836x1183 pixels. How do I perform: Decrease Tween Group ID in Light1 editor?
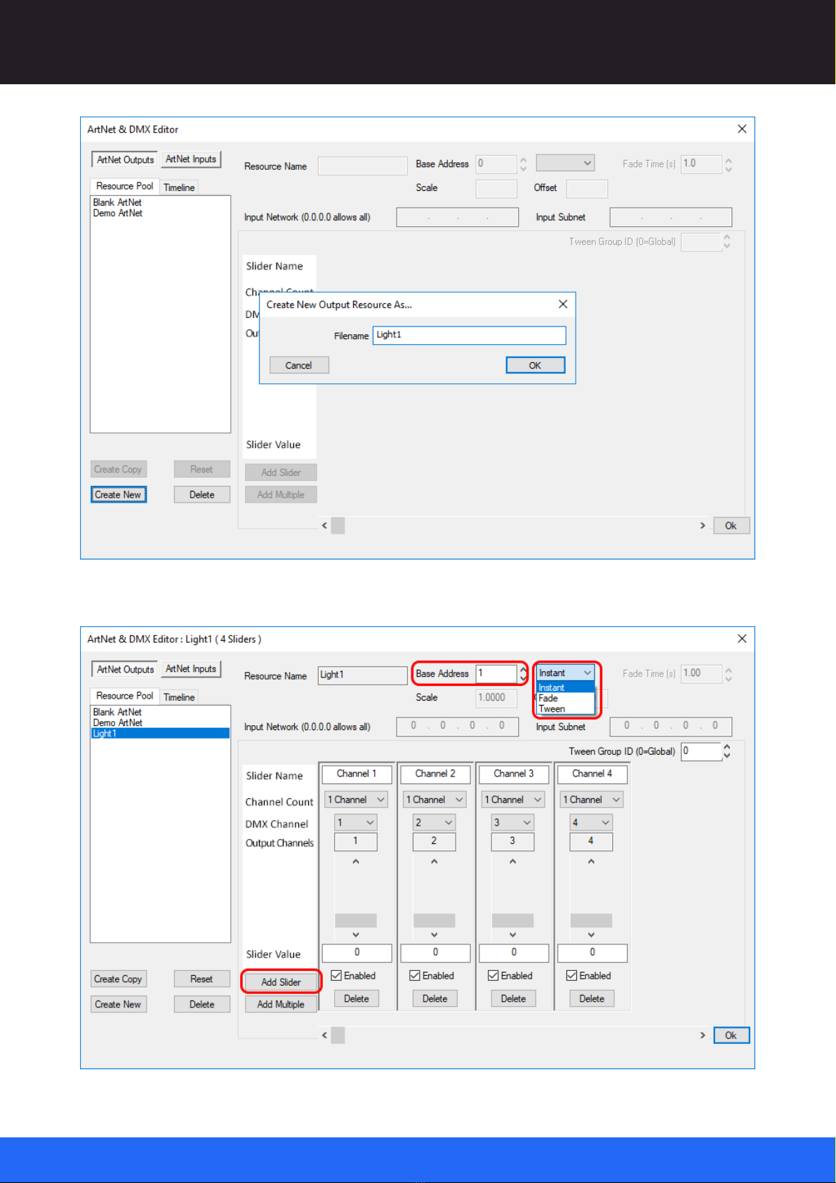[x=727, y=755]
